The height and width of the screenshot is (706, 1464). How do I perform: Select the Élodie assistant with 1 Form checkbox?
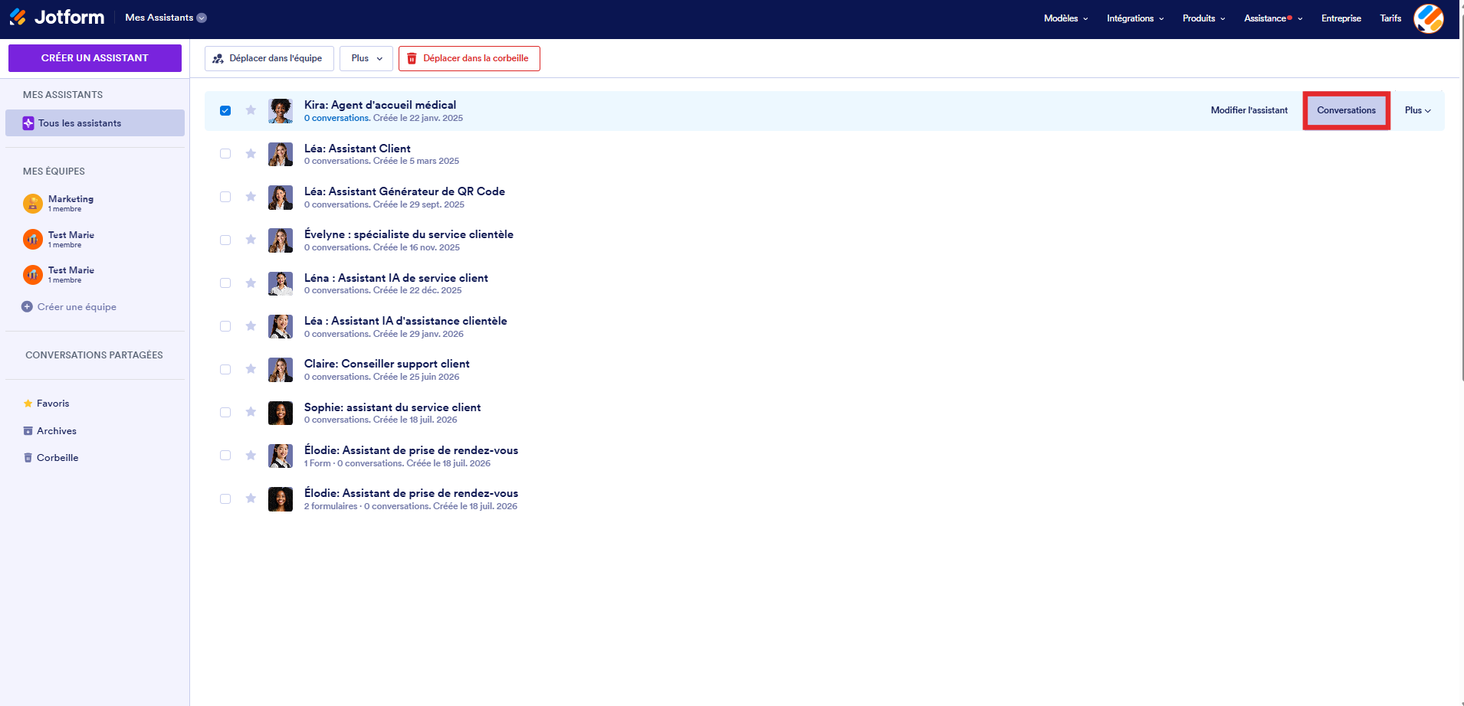[225, 456]
